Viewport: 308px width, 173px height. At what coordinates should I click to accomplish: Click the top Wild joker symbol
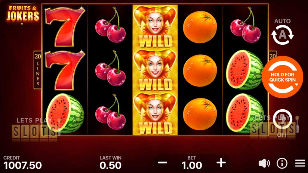pyautogui.click(x=155, y=26)
